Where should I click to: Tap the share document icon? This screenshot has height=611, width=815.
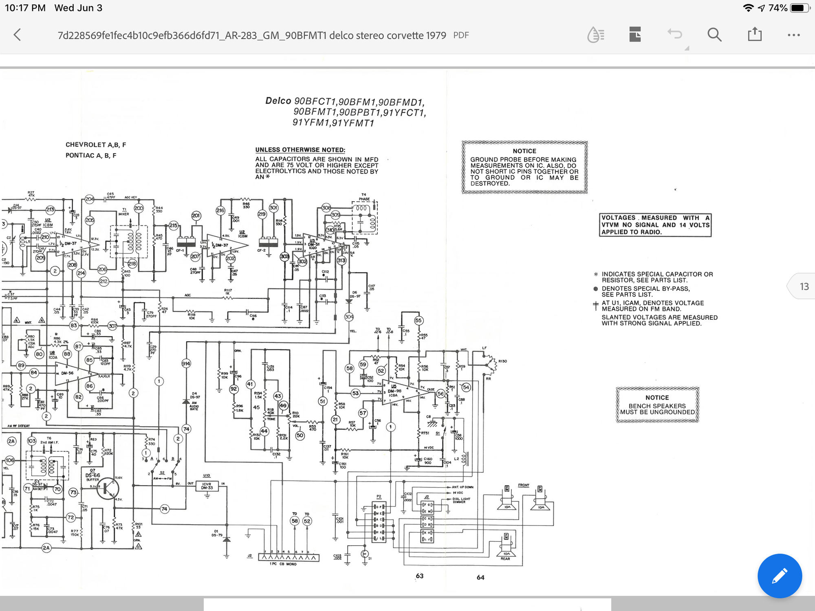755,34
